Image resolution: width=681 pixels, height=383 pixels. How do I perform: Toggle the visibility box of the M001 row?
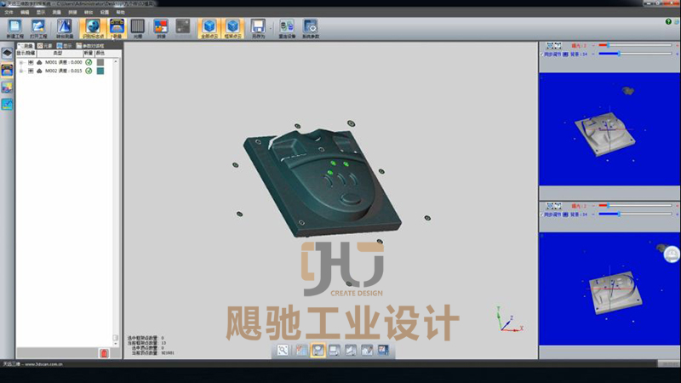click(31, 62)
